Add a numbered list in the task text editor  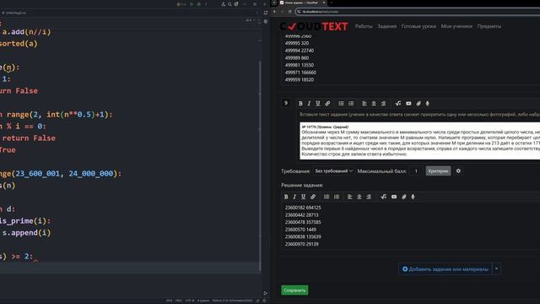[x=351, y=103]
